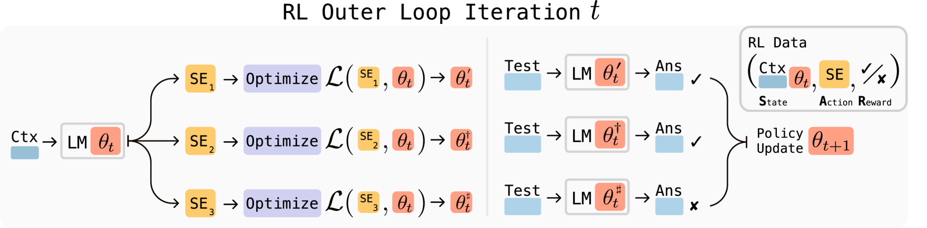
Task: Click the LM theta-dagger box in the middle test row
Action: 597,135
